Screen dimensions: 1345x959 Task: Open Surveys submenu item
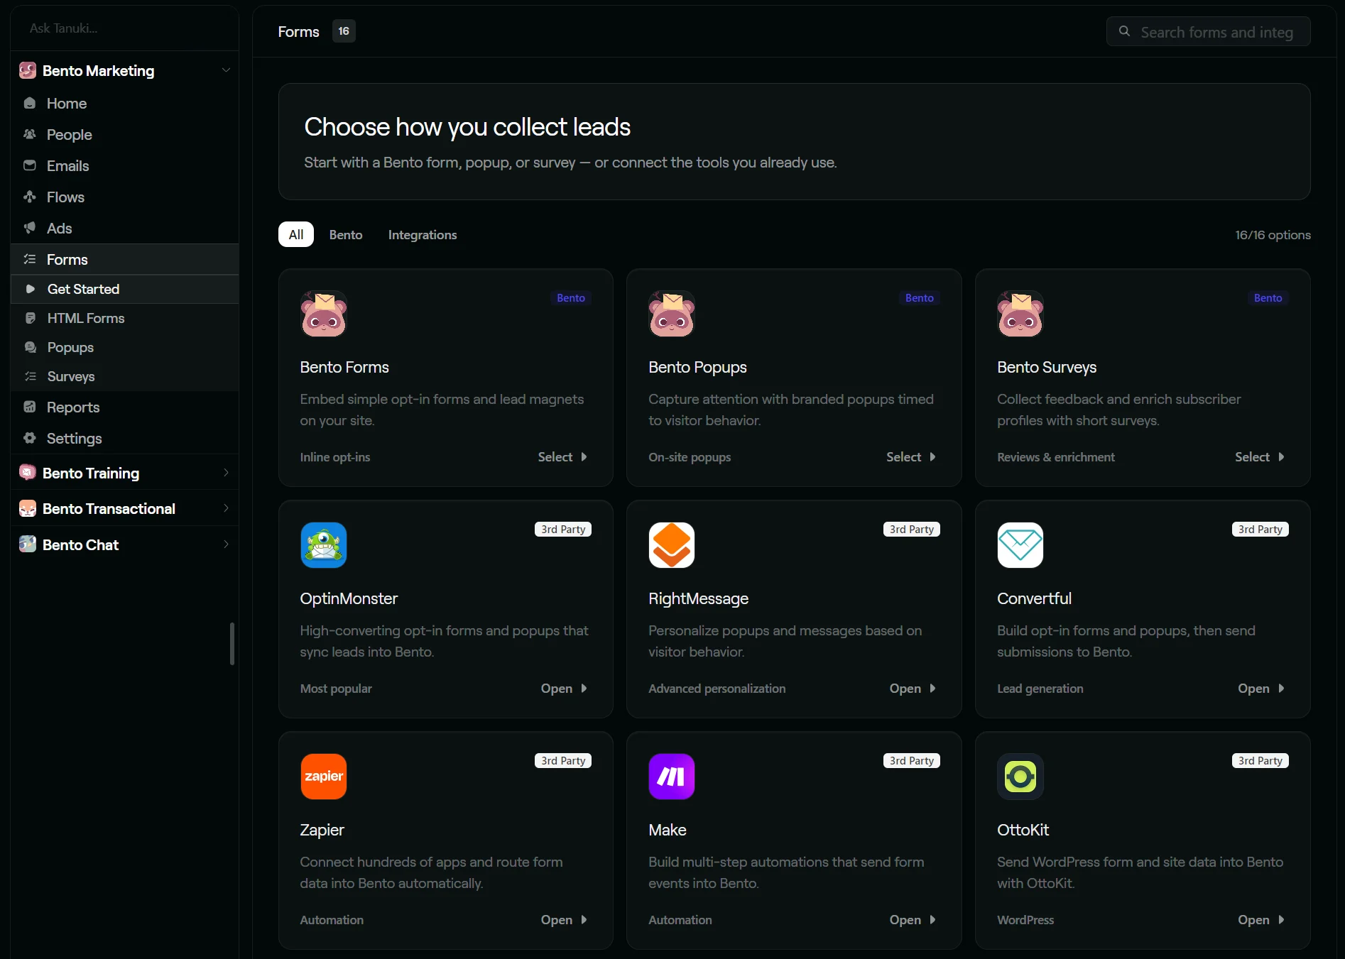click(125, 376)
